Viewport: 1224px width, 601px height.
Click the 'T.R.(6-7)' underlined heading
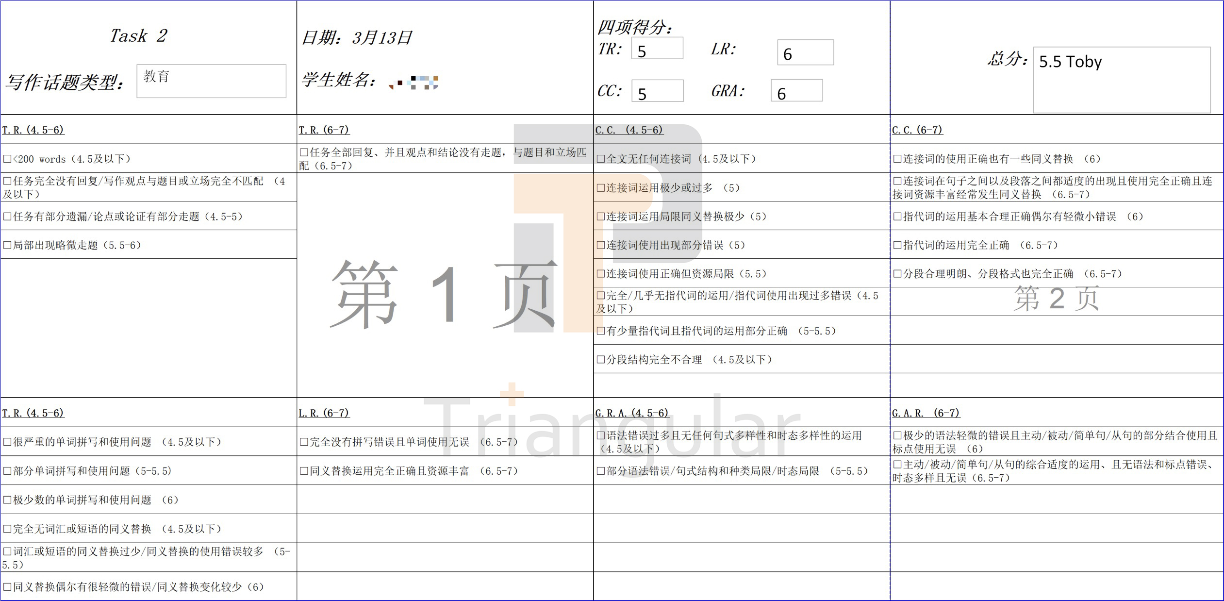(324, 130)
